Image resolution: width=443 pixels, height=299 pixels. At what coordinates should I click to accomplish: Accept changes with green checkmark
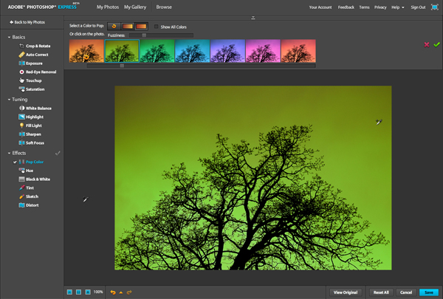(437, 44)
